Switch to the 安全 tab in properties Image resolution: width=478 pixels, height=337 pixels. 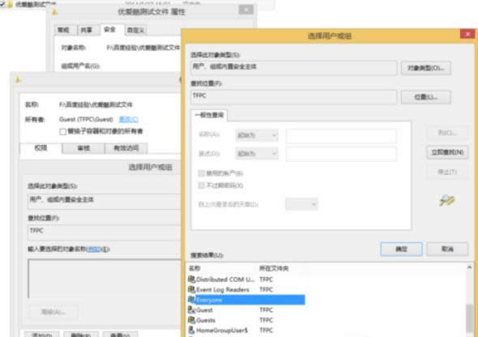(x=110, y=29)
